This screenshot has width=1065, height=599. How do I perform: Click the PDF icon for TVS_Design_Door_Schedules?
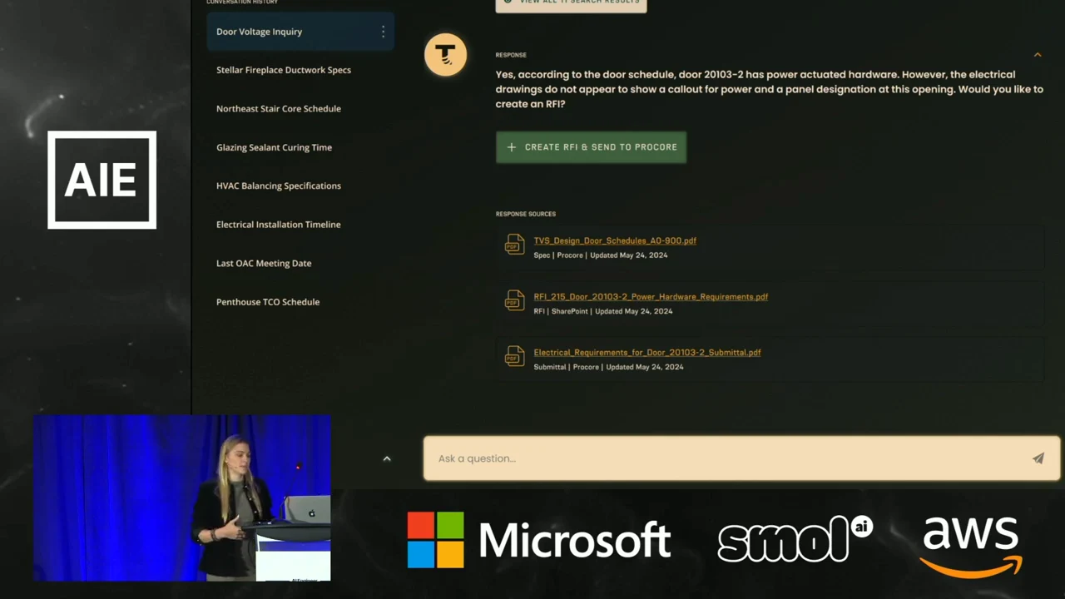pyautogui.click(x=514, y=245)
